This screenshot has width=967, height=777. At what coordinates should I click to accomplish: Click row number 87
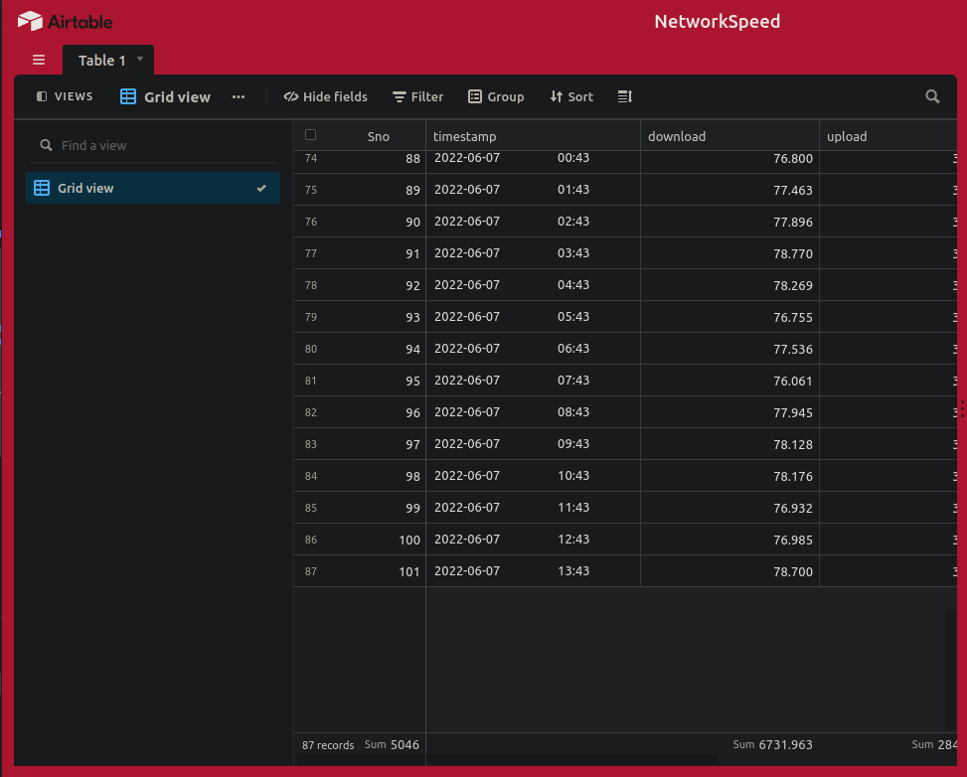311,571
